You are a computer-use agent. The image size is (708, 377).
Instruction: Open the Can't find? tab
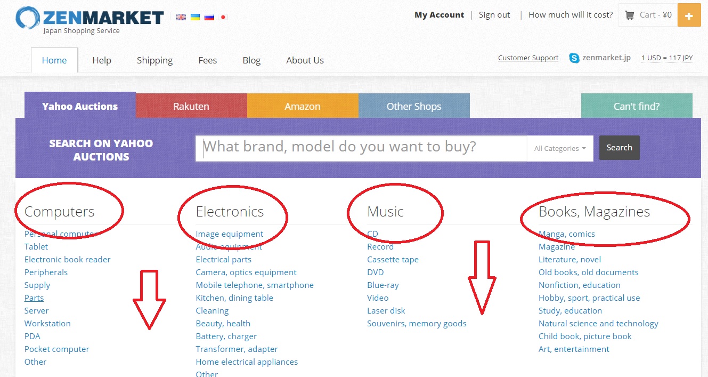click(637, 106)
